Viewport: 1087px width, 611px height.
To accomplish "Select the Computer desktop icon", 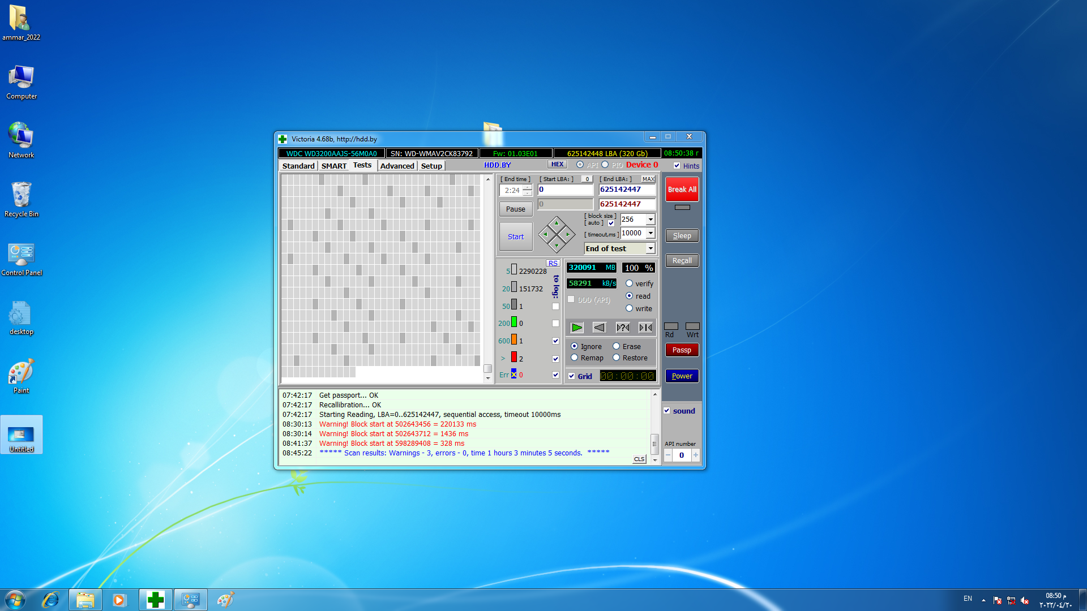I will [x=22, y=81].
